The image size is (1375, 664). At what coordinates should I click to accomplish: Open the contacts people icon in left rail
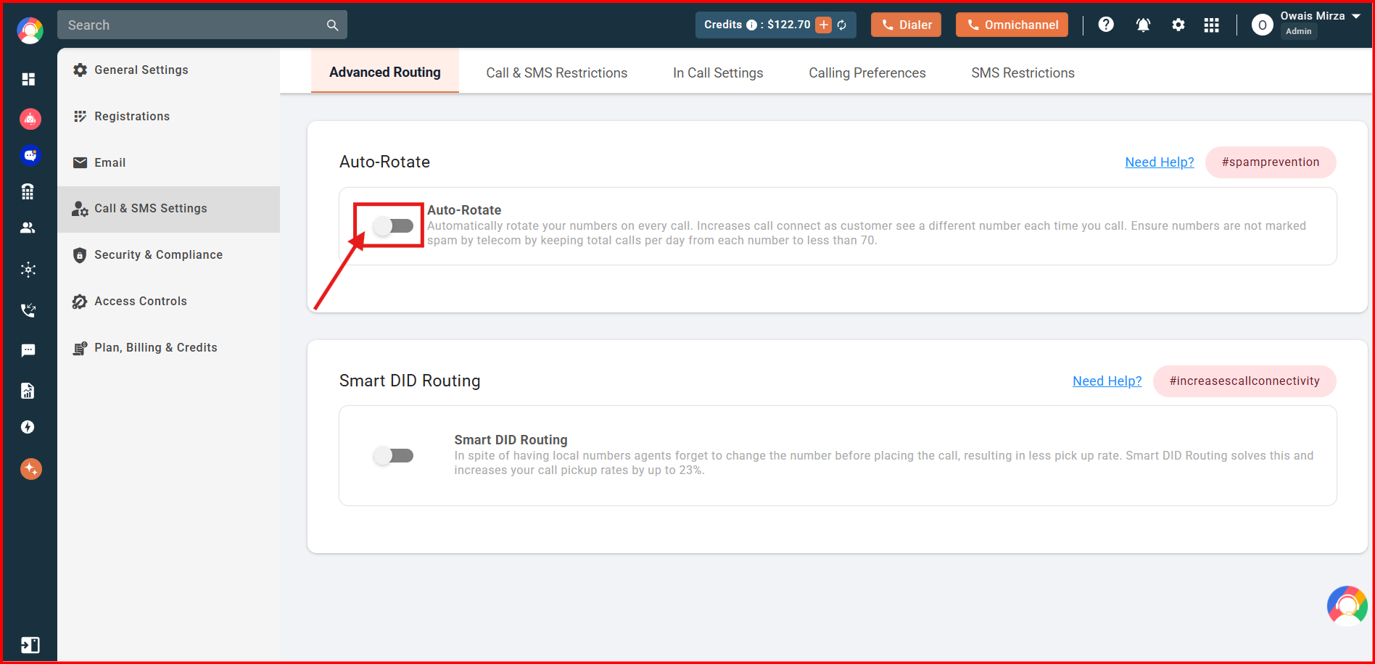tap(28, 228)
